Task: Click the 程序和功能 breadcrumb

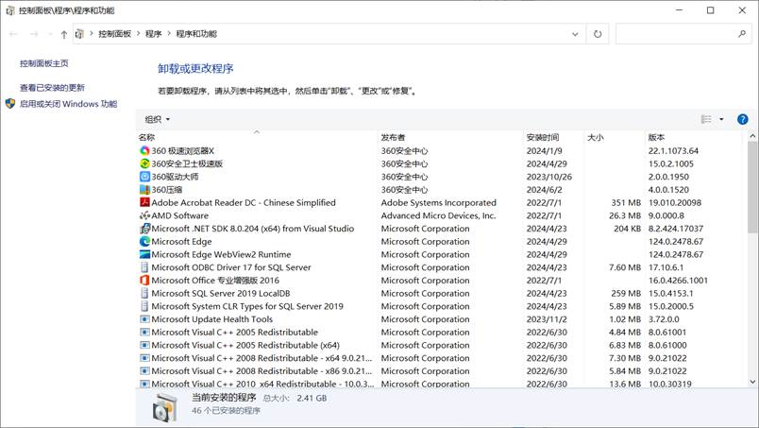Action: [196, 33]
